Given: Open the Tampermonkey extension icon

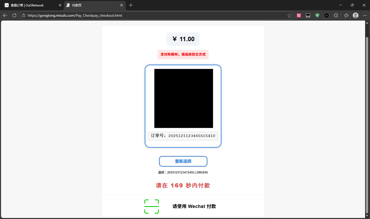Looking at the screenshot, I should [308, 15].
